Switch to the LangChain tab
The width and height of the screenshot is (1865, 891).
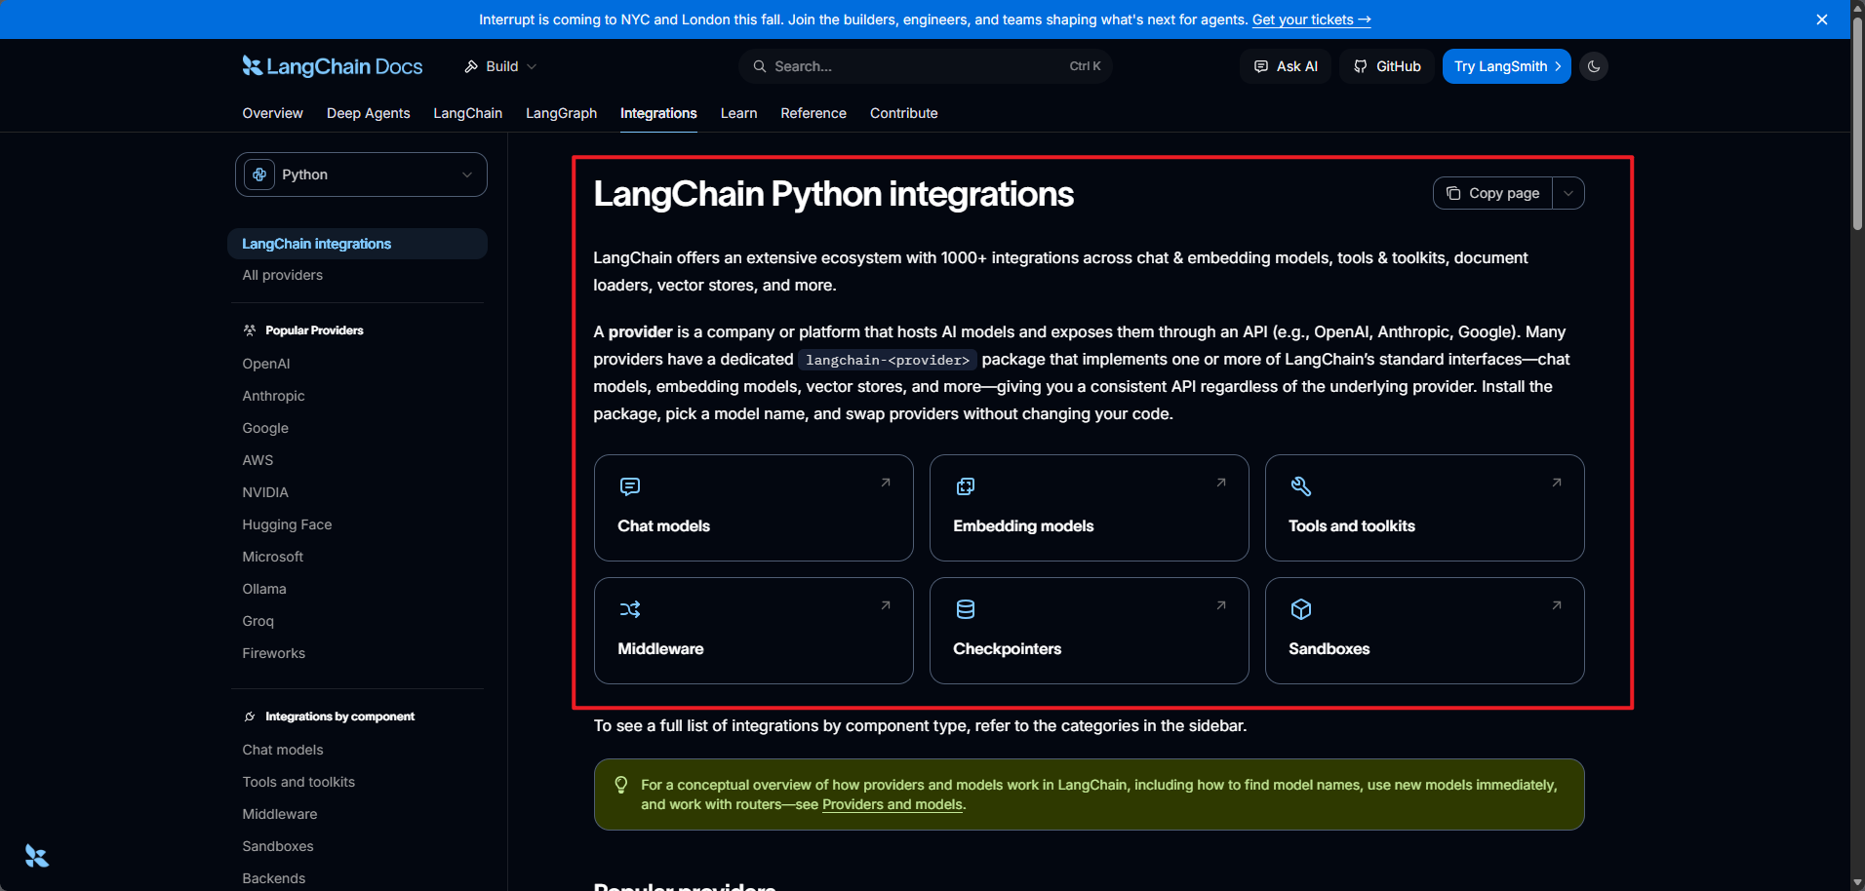pyautogui.click(x=468, y=113)
